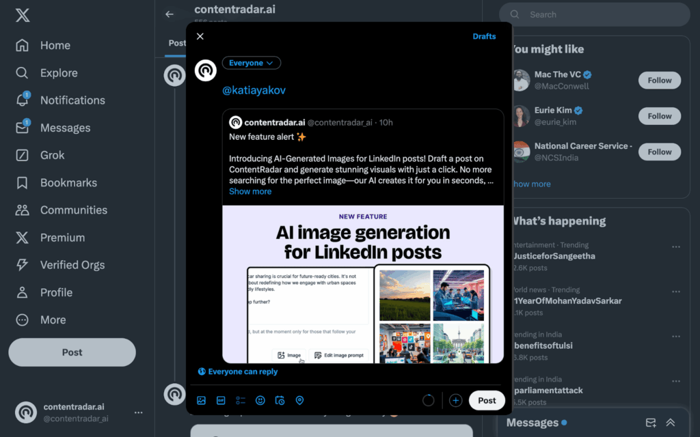
Task: Follow National Career Service
Action: click(660, 152)
